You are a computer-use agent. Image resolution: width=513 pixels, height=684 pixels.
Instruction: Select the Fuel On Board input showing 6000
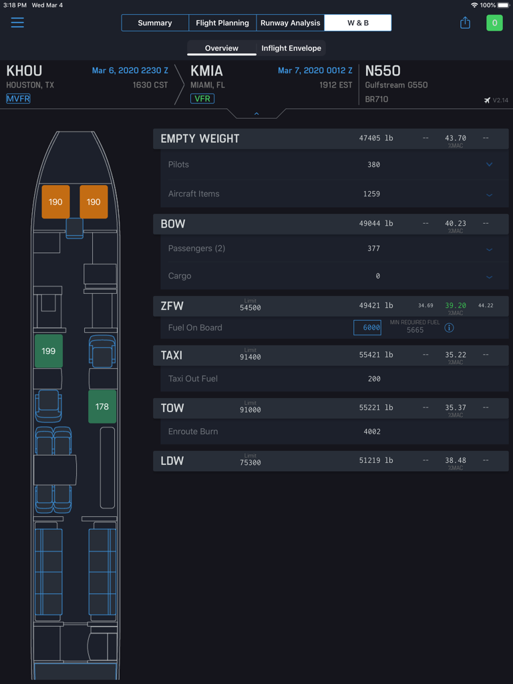coord(367,327)
